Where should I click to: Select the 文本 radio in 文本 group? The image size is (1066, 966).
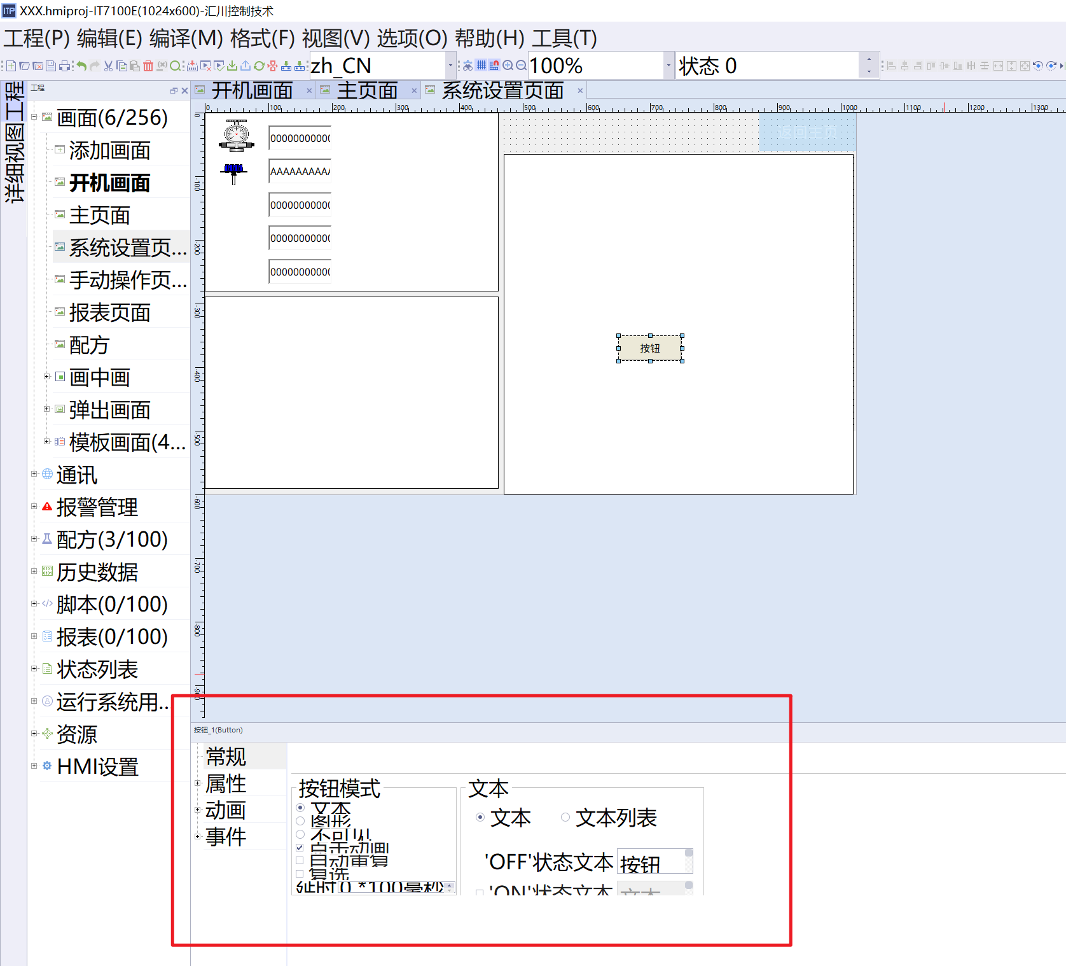tap(480, 817)
